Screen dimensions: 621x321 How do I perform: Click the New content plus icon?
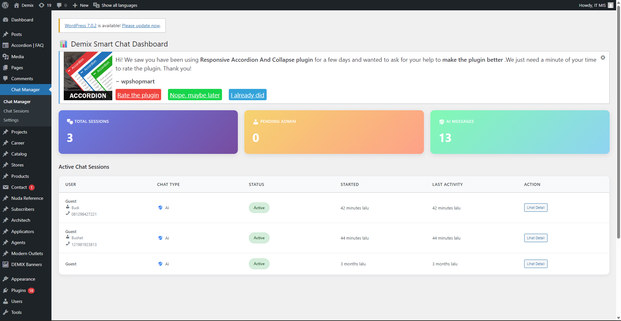pos(75,5)
